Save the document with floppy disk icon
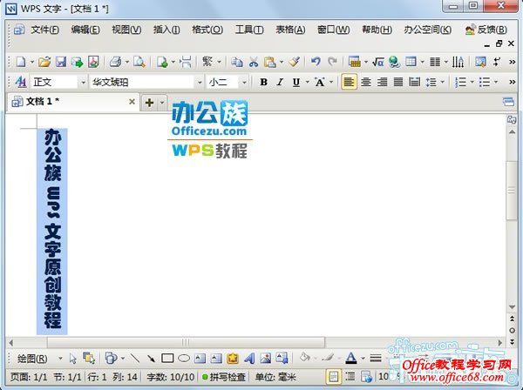Viewport: 523px width, 390px height. point(61,62)
